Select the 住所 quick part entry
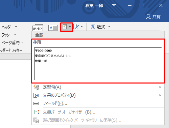This screenshot has width=169, height=128. [98, 61]
